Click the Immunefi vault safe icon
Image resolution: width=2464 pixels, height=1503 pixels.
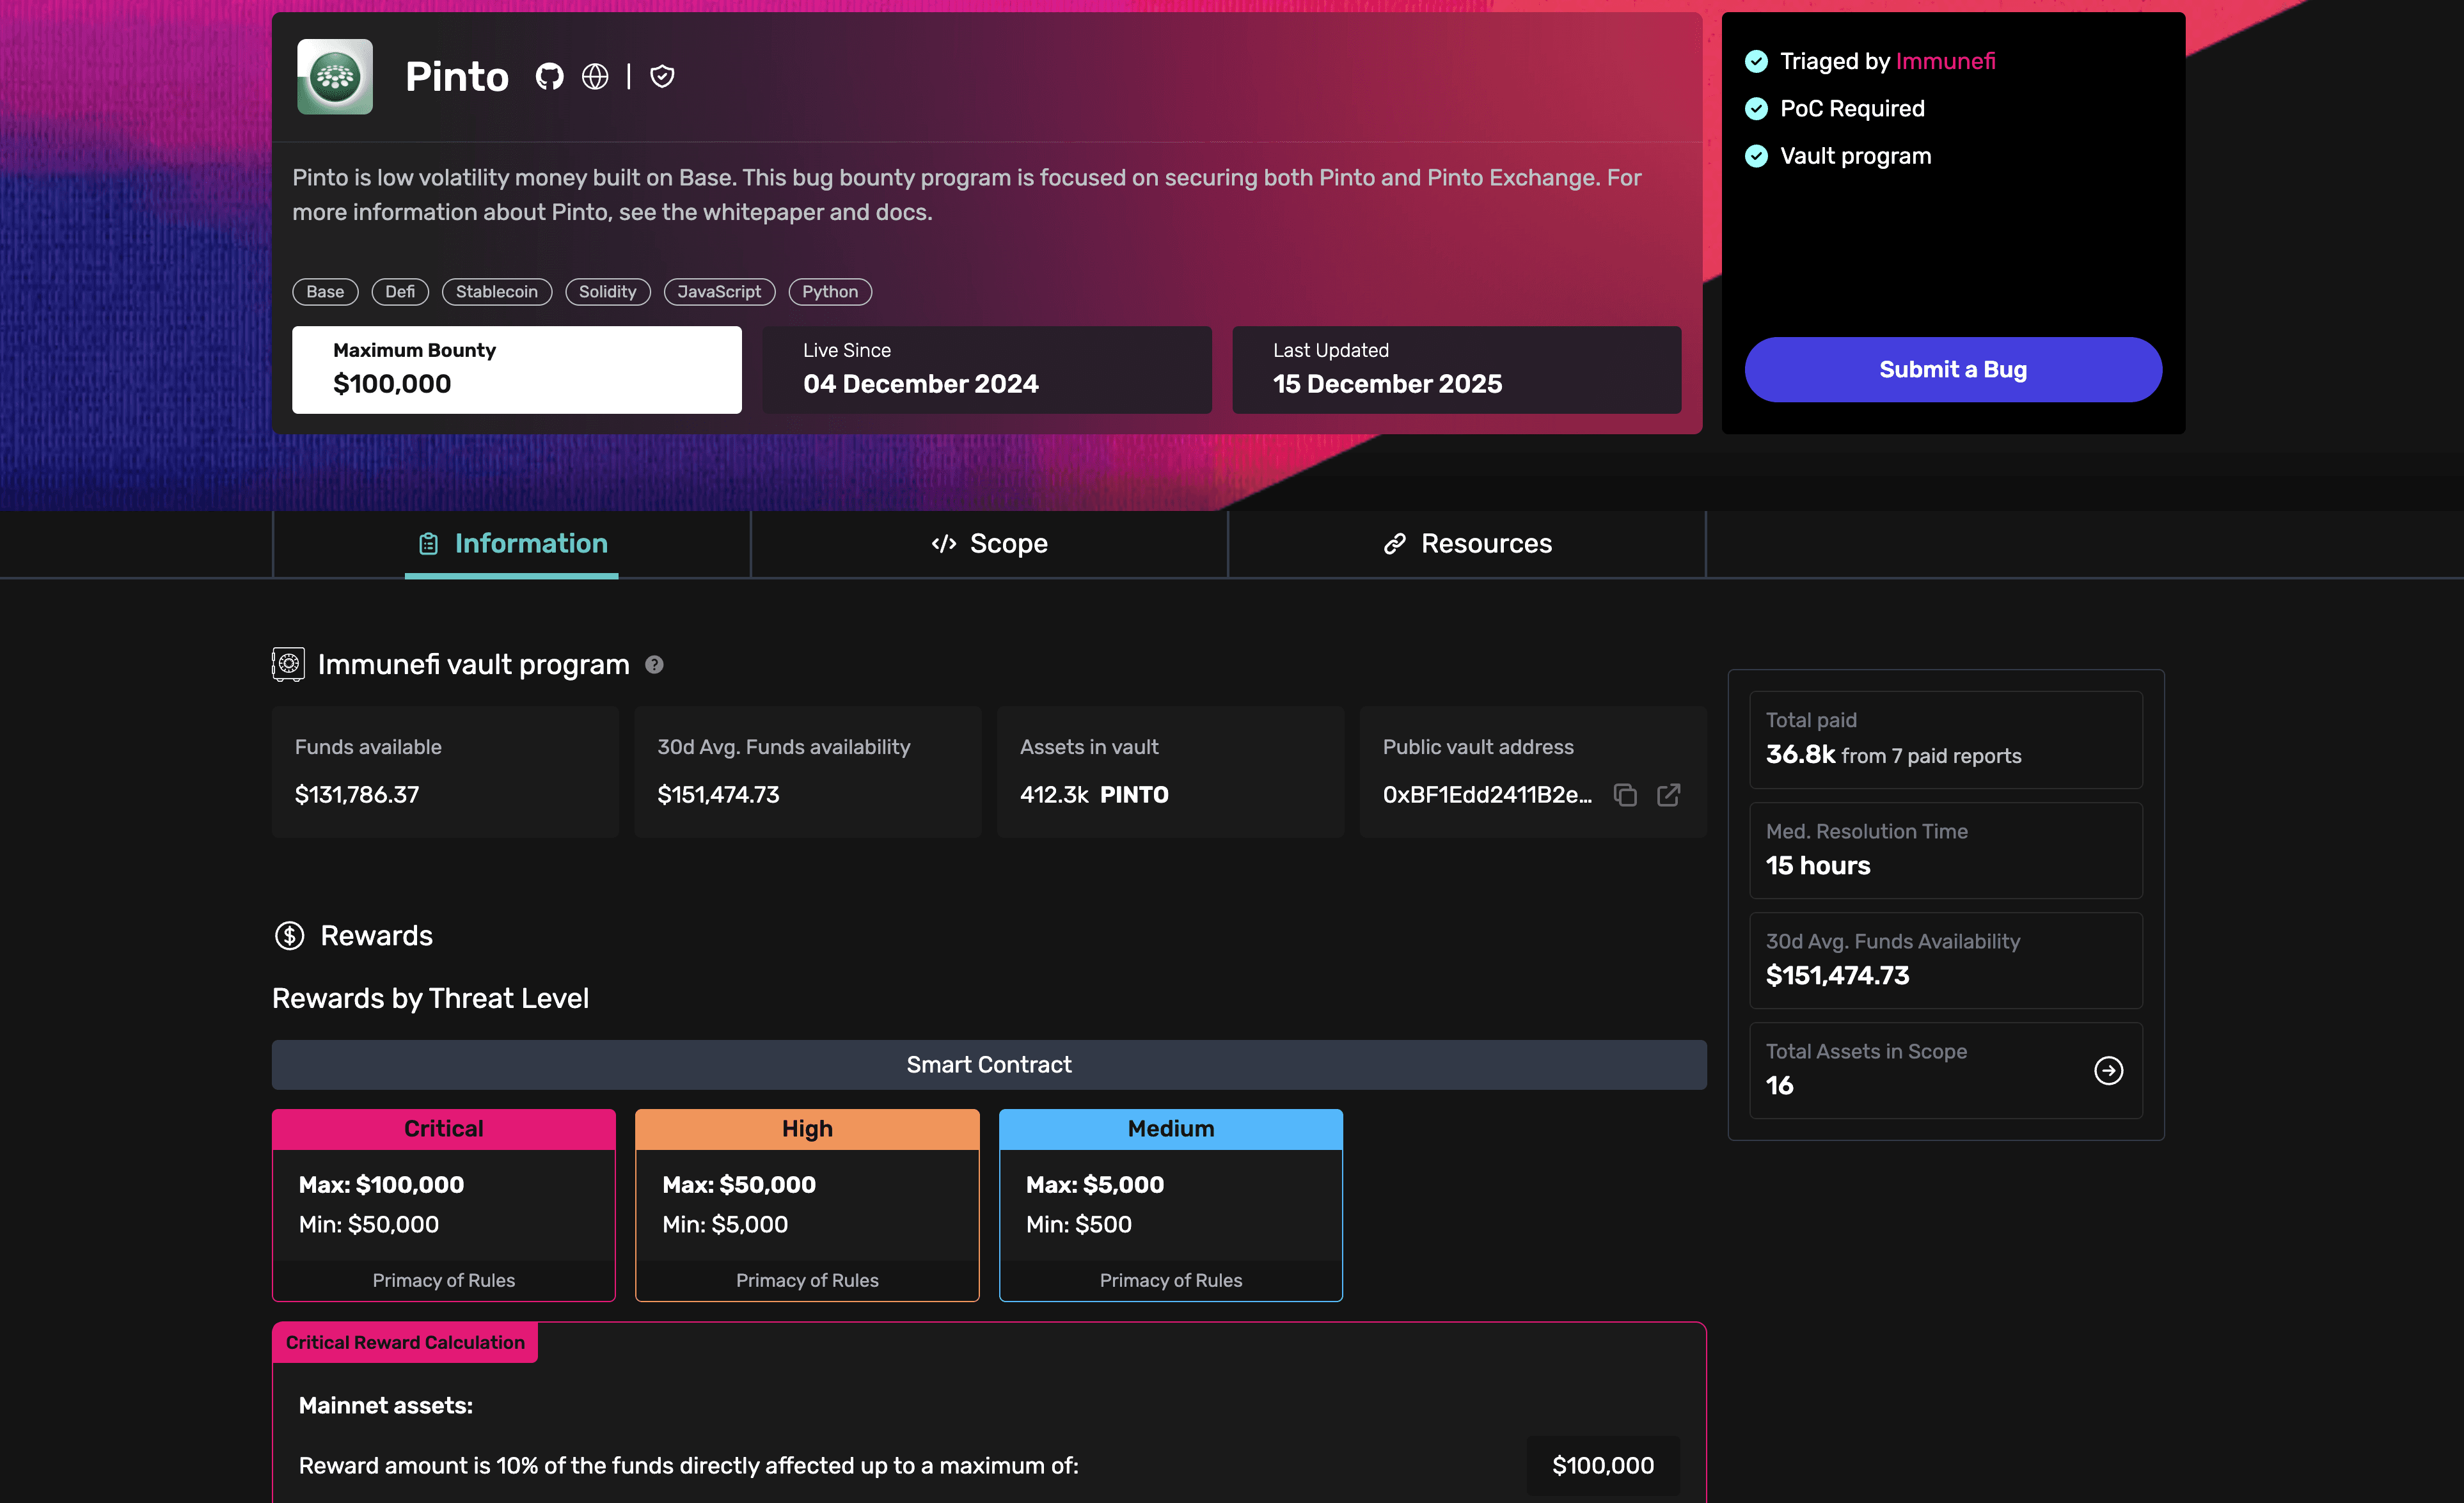point(288,664)
